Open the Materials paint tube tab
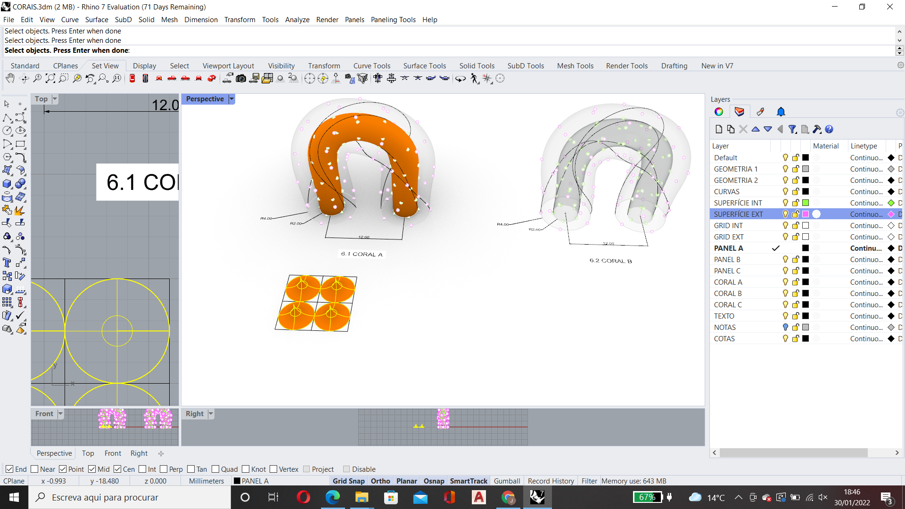This screenshot has height=509, width=905. pyautogui.click(x=760, y=112)
